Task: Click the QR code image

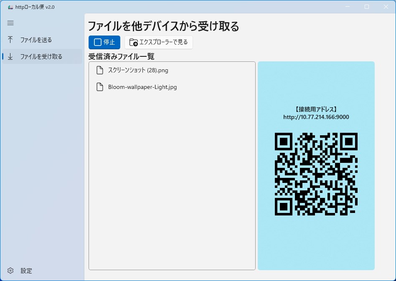Action: [x=316, y=174]
